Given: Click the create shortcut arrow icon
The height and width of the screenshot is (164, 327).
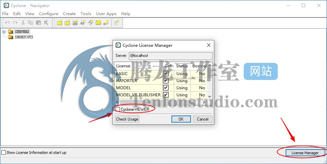Looking at the screenshot, I should click(117, 23).
